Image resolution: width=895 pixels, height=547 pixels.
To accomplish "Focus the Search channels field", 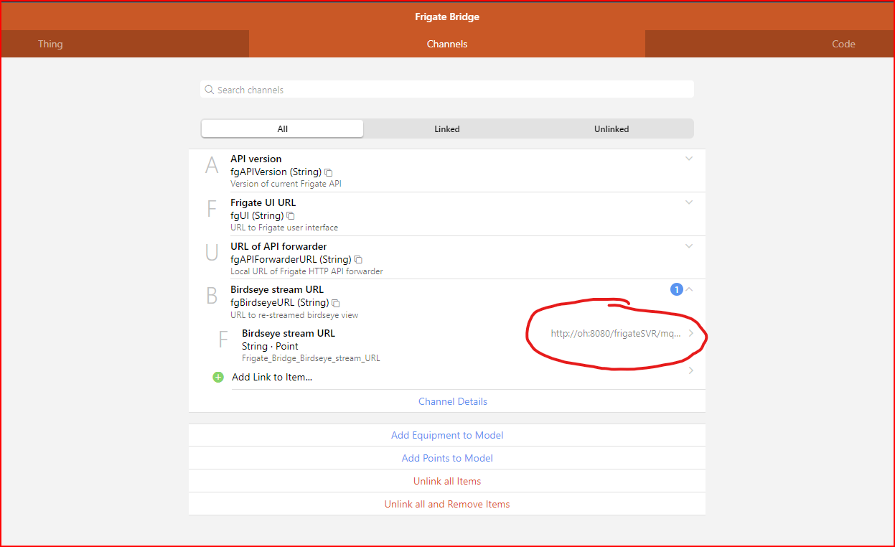I will (x=447, y=90).
